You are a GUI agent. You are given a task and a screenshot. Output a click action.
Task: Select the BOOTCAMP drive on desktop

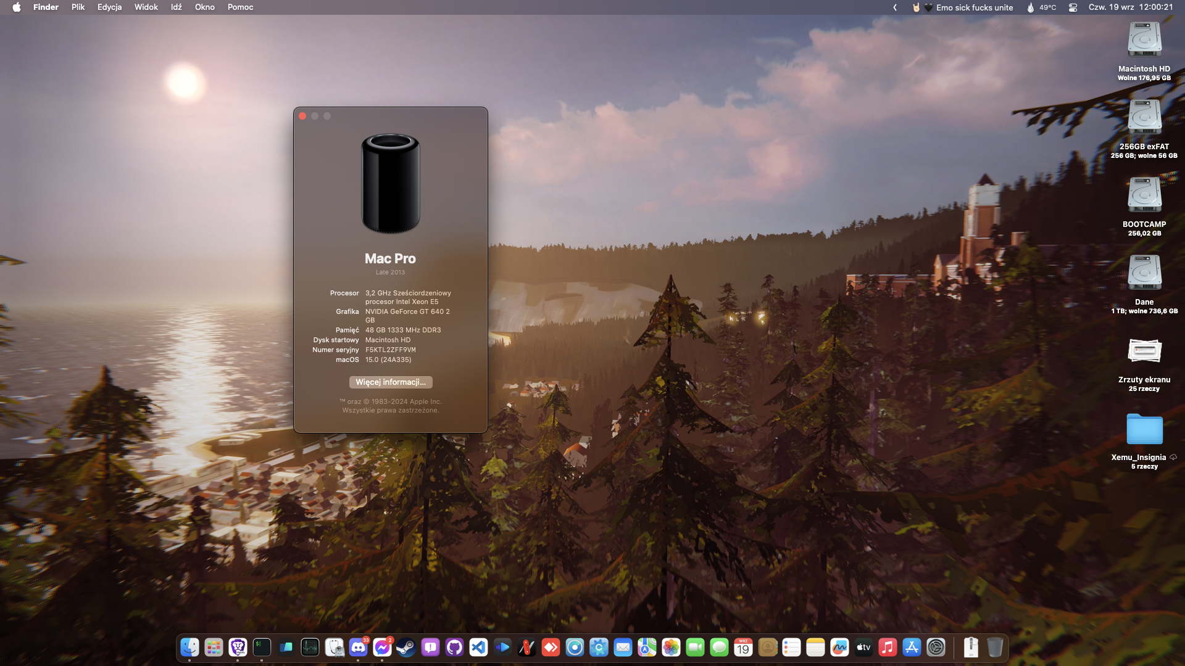point(1144,195)
